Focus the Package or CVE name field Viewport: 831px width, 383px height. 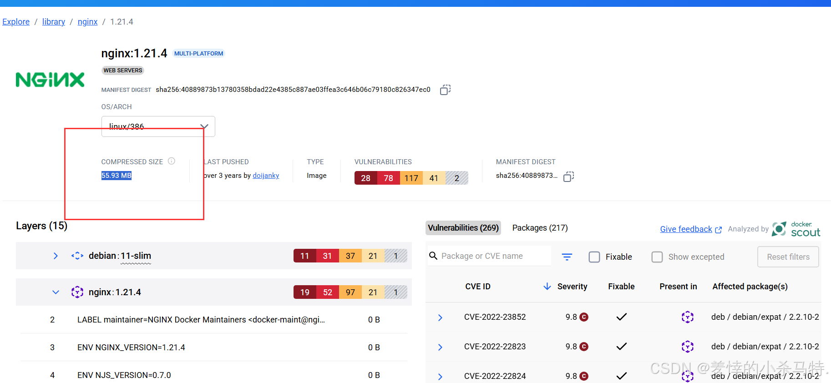click(x=489, y=256)
